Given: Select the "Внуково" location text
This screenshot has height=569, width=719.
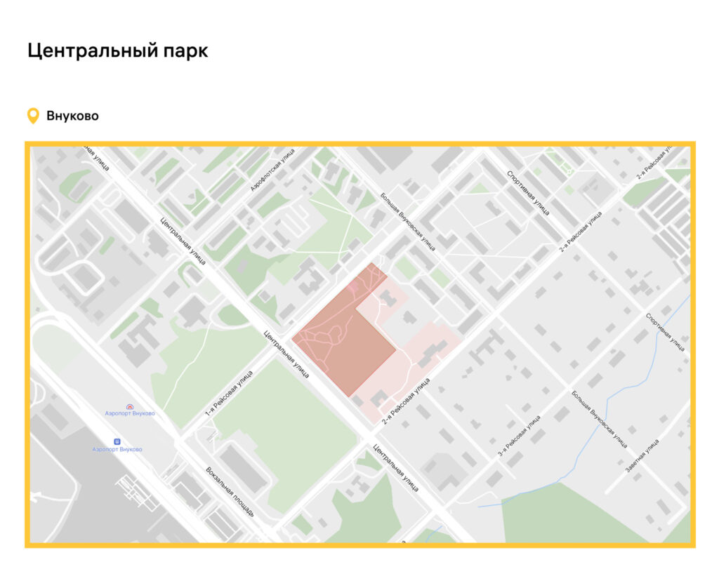Looking at the screenshot, I should pos(72,116).
